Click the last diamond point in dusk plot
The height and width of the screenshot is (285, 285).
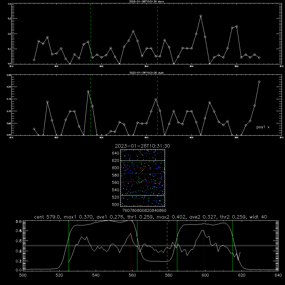click(259, 82)
